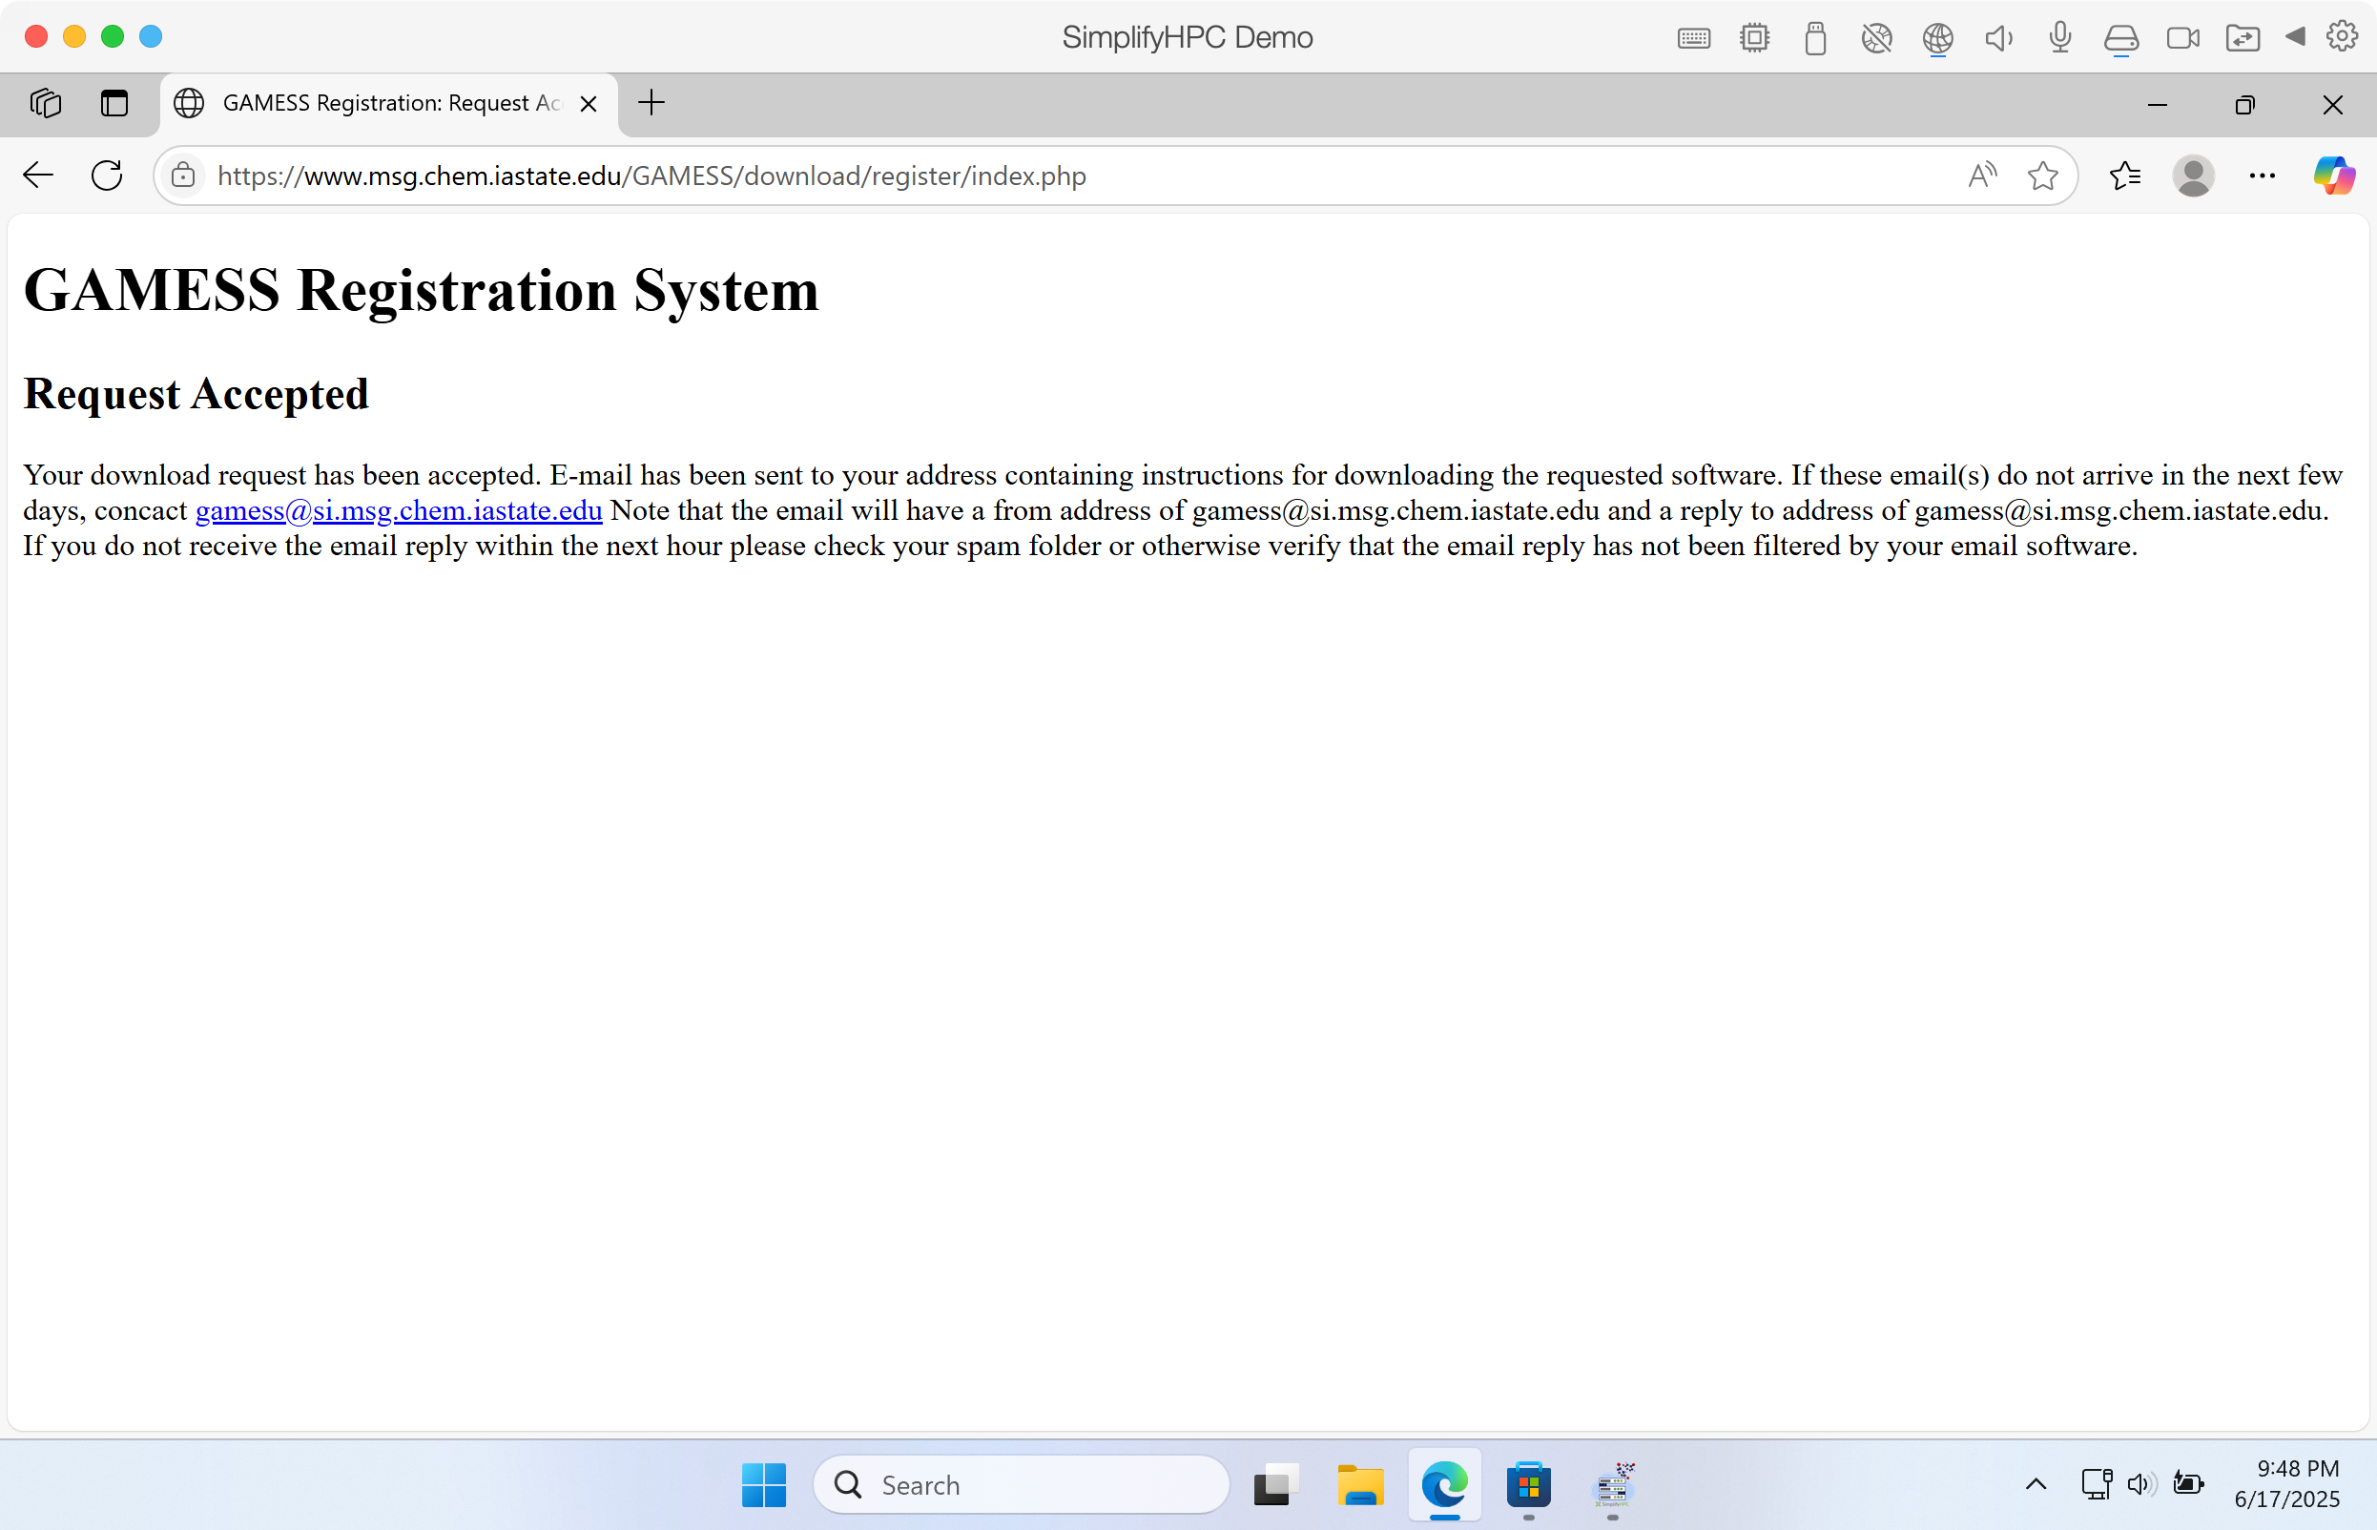Click the browser Back arrow
This screenshot has height=1530, width=2377.
pos(38,176)
